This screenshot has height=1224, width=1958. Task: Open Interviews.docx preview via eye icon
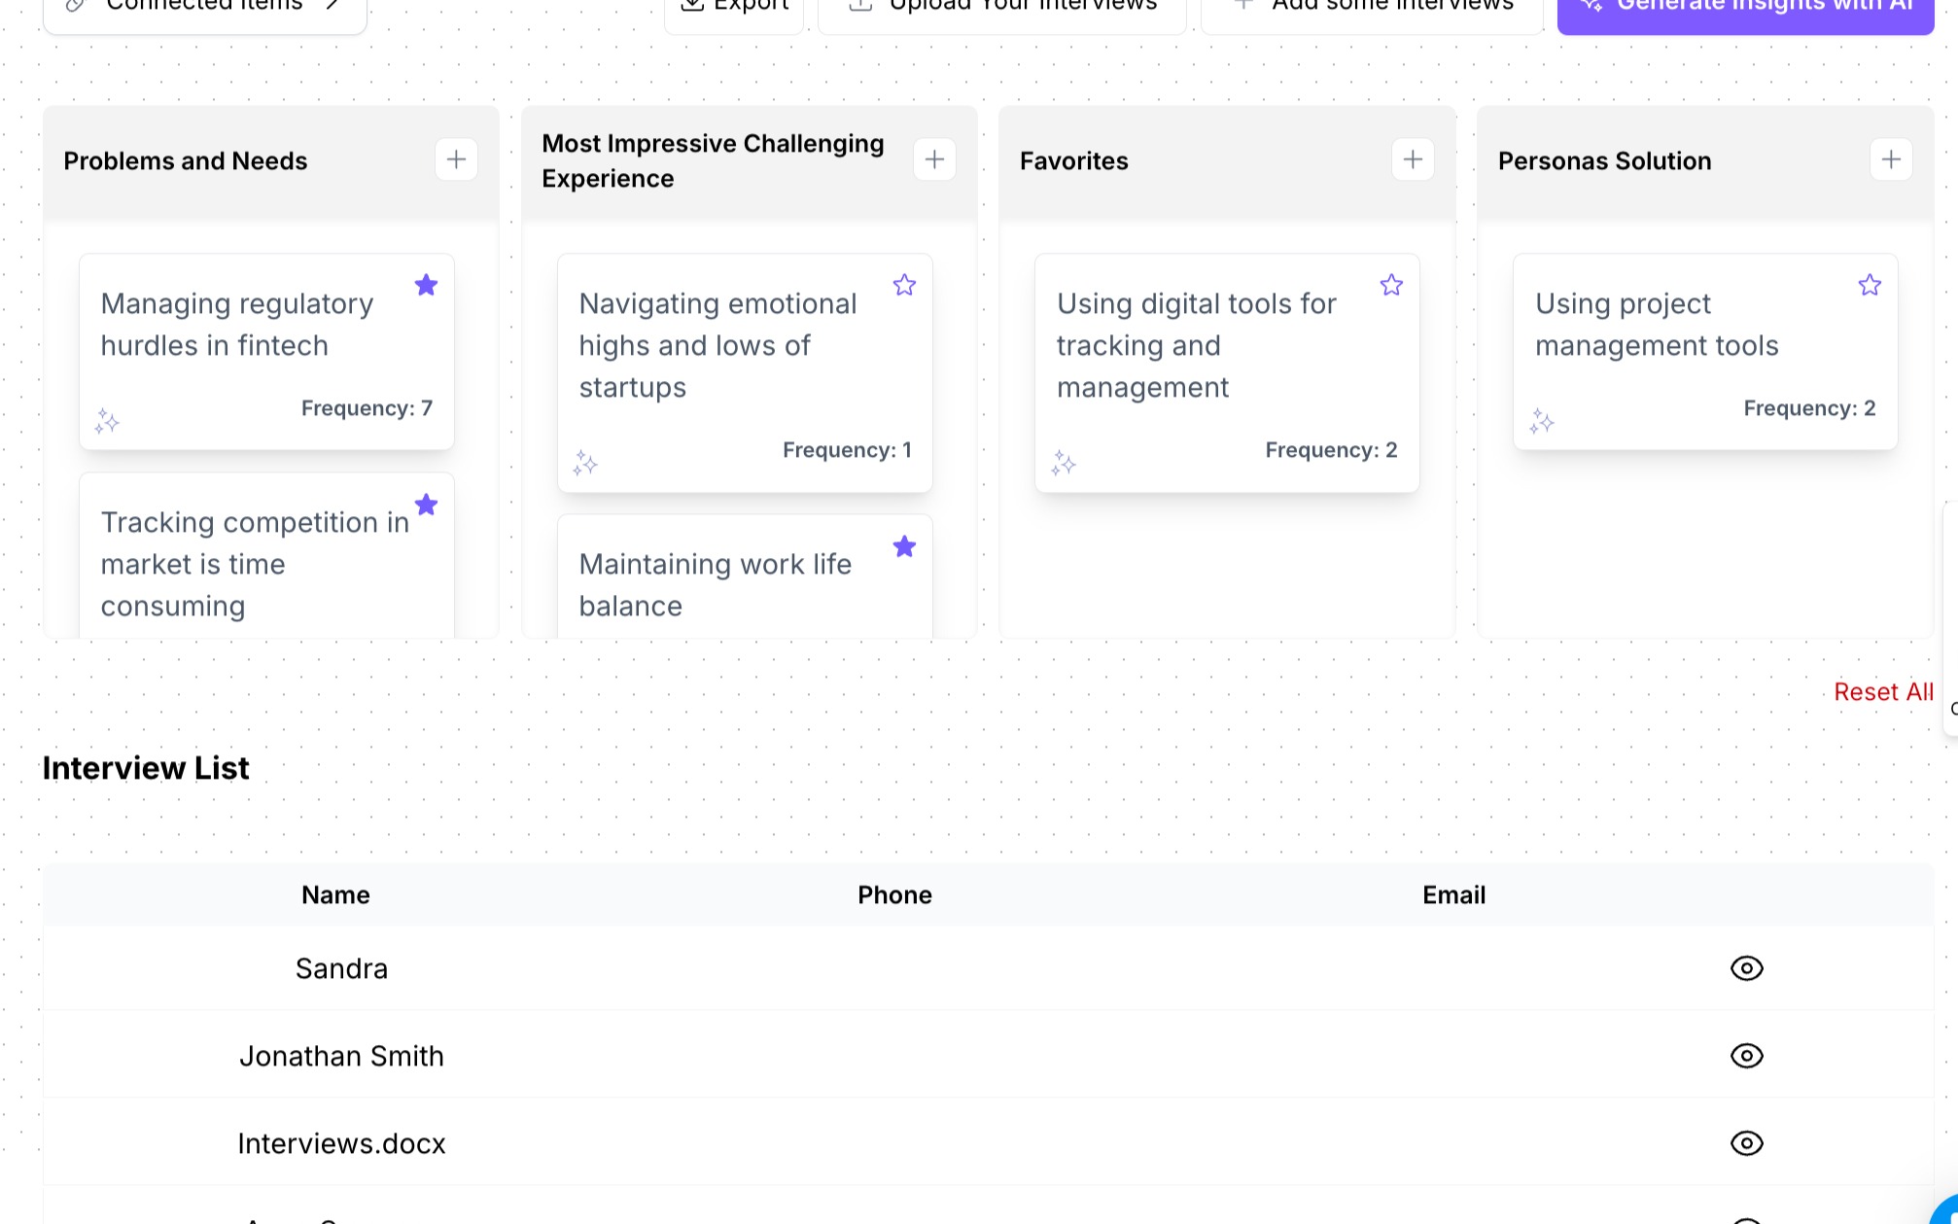tap(1746, 1143)
